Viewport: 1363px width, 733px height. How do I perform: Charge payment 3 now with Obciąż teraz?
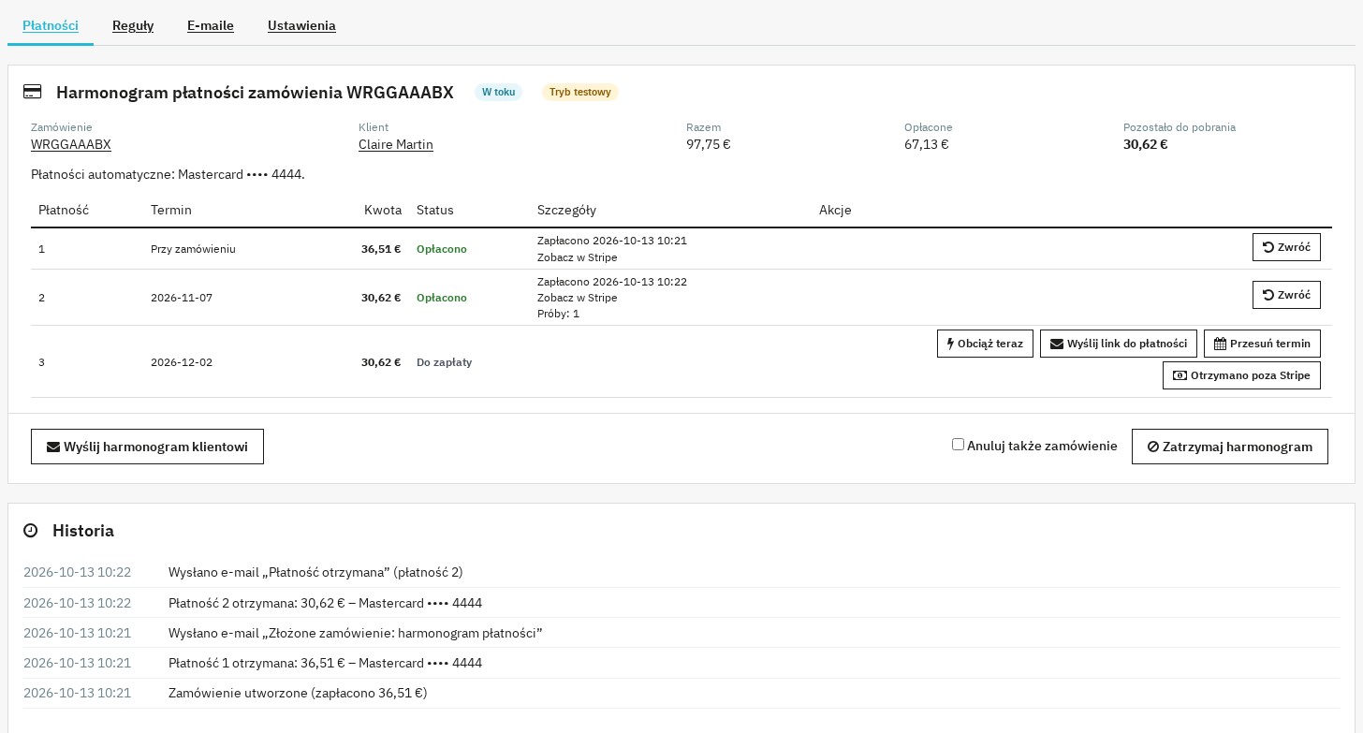tap(985, 344)
